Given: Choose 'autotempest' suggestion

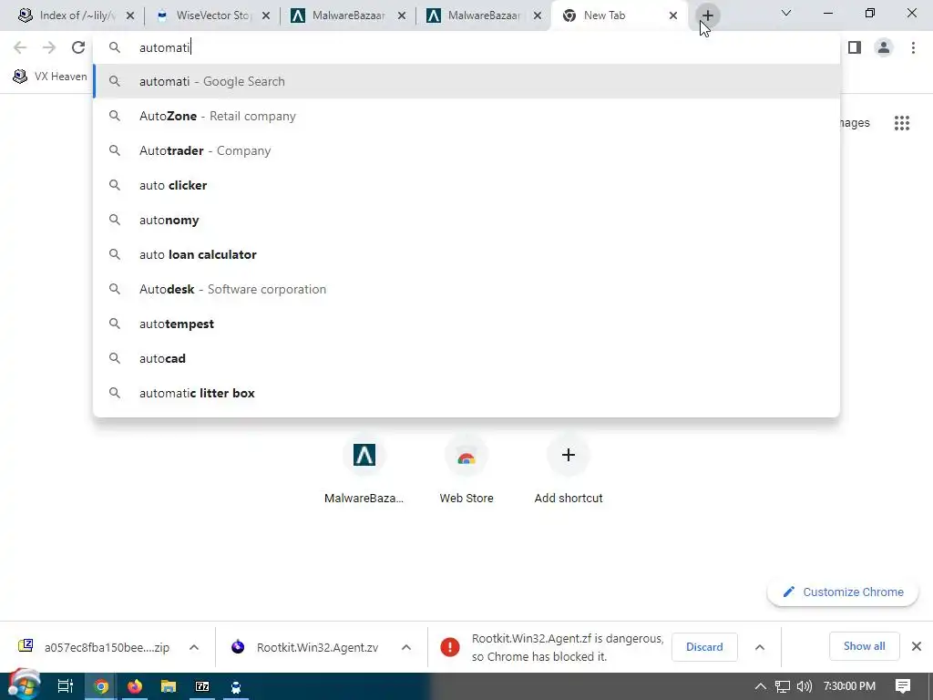Looking at the screenshot, I should [x=466, y=324].
